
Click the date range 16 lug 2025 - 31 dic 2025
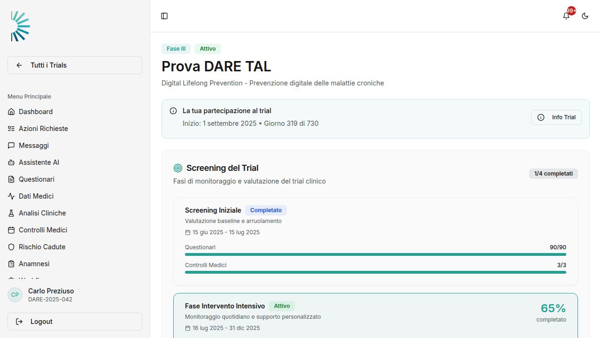coord(226,328)
